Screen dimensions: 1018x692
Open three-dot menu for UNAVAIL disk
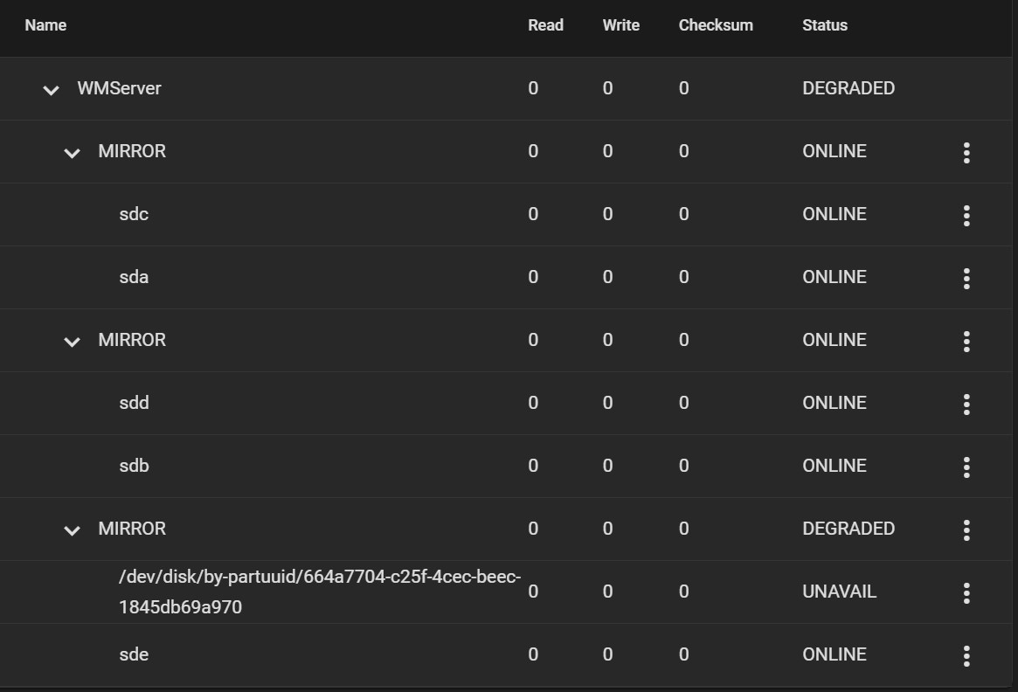966,592
